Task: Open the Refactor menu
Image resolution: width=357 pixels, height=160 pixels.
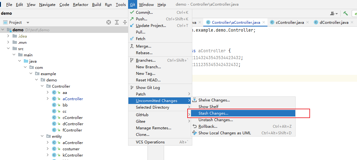Action: (x=80, y=5)
